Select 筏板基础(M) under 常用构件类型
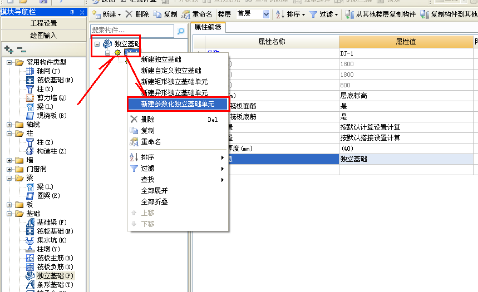 tap(55, 80)
